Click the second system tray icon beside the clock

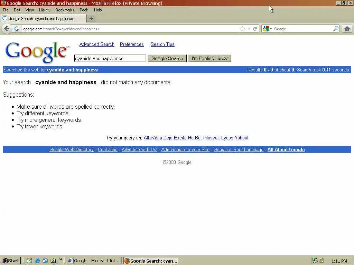(x=321, y=260)
